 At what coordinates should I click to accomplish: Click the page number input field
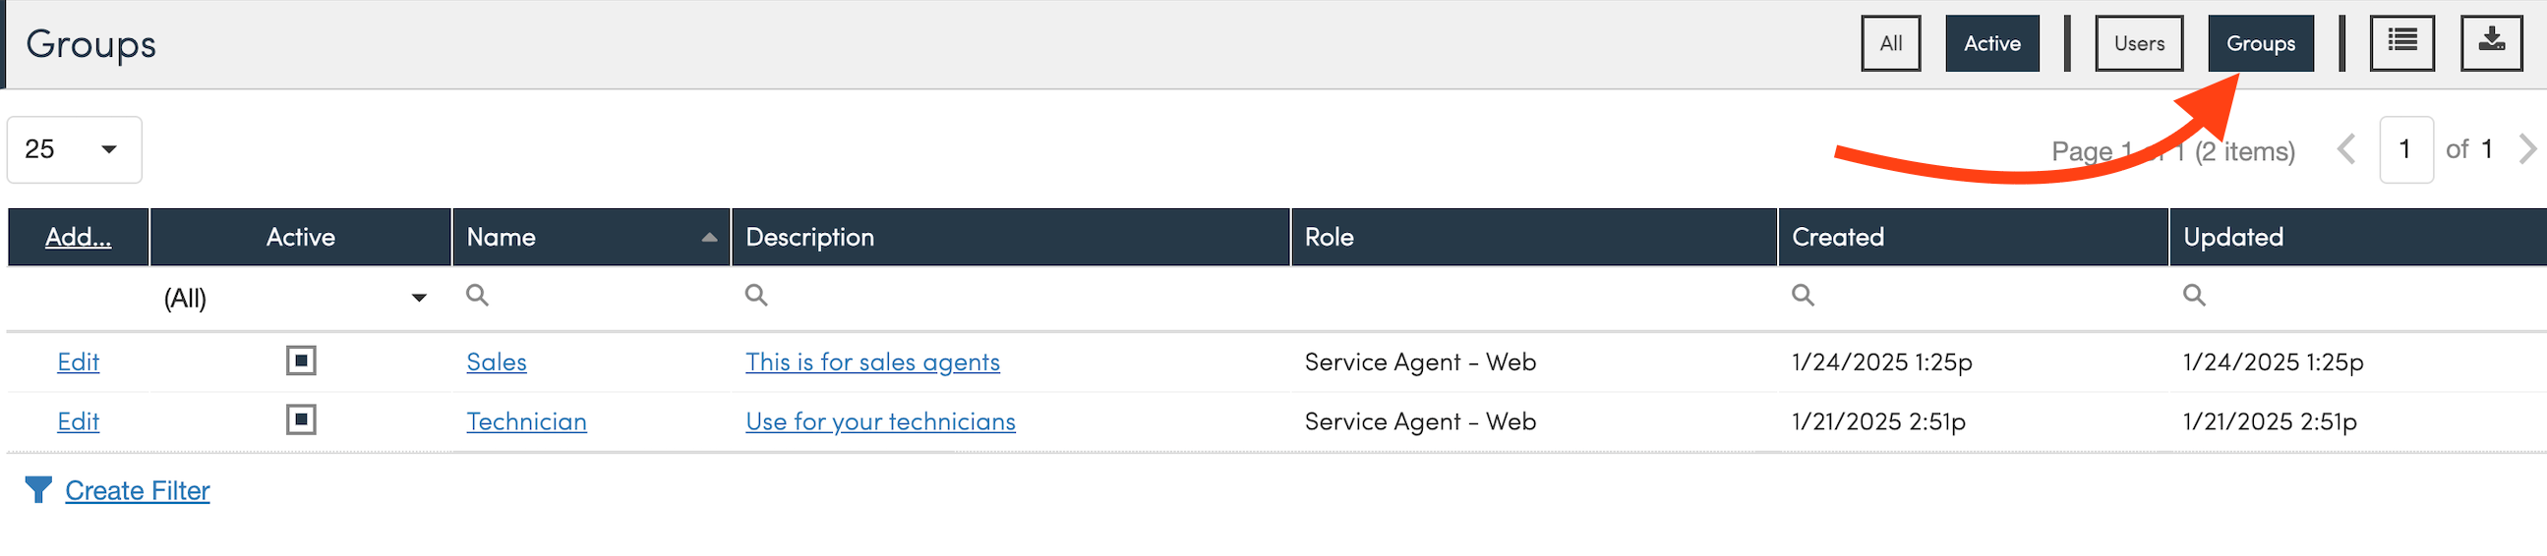point(2404,149)
